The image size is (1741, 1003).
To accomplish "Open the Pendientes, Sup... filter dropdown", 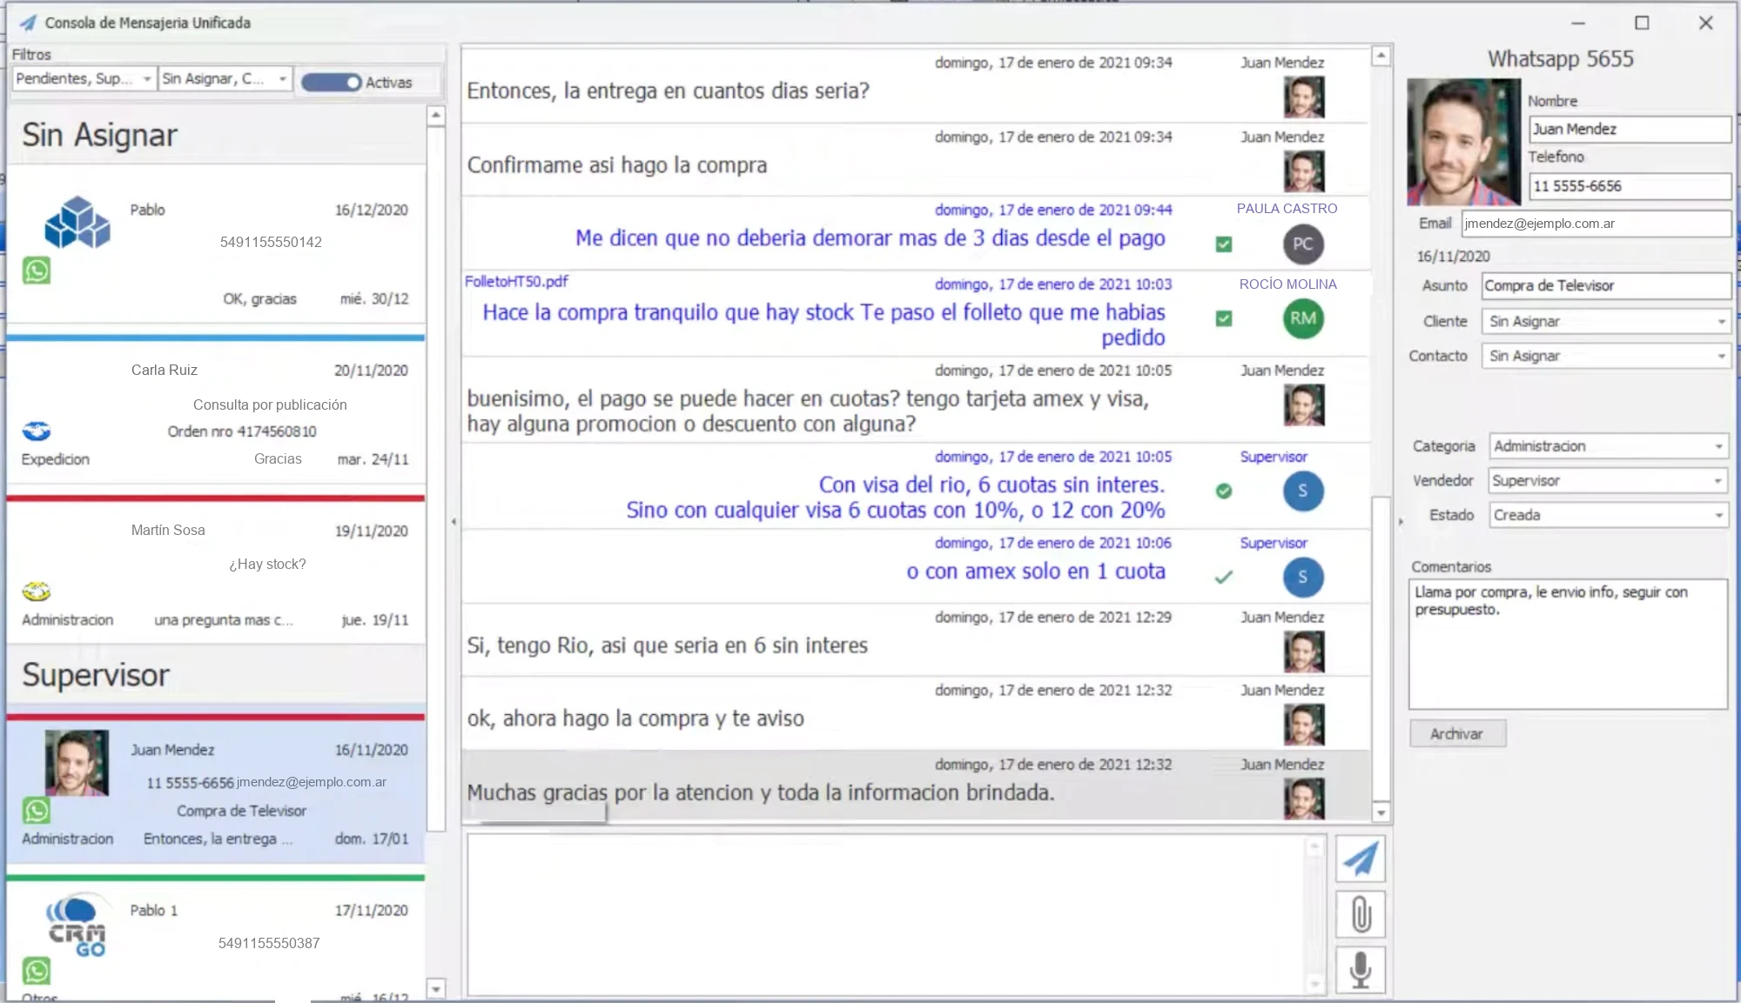I will (84, 79).
